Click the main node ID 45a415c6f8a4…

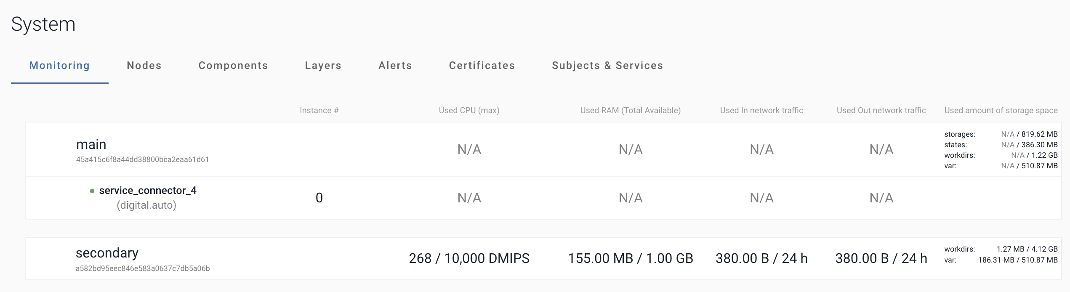(142, 159)
